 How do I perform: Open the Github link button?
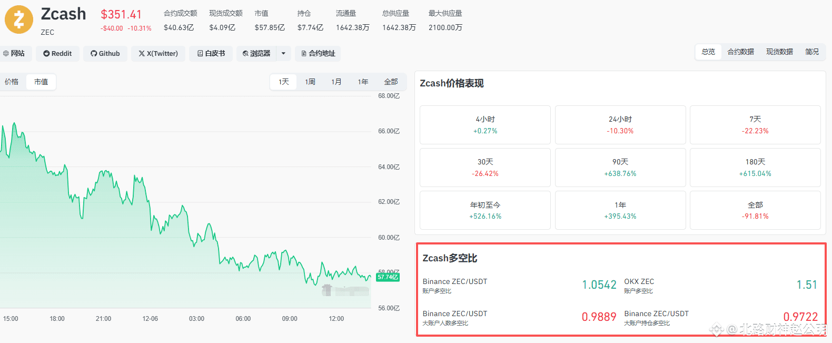coord(105,53)
